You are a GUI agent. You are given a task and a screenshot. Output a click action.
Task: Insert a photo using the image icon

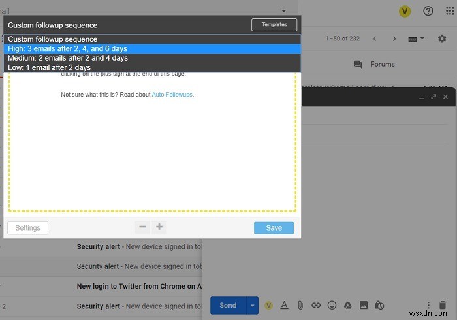pyautogui.click(x=364, y=305)
